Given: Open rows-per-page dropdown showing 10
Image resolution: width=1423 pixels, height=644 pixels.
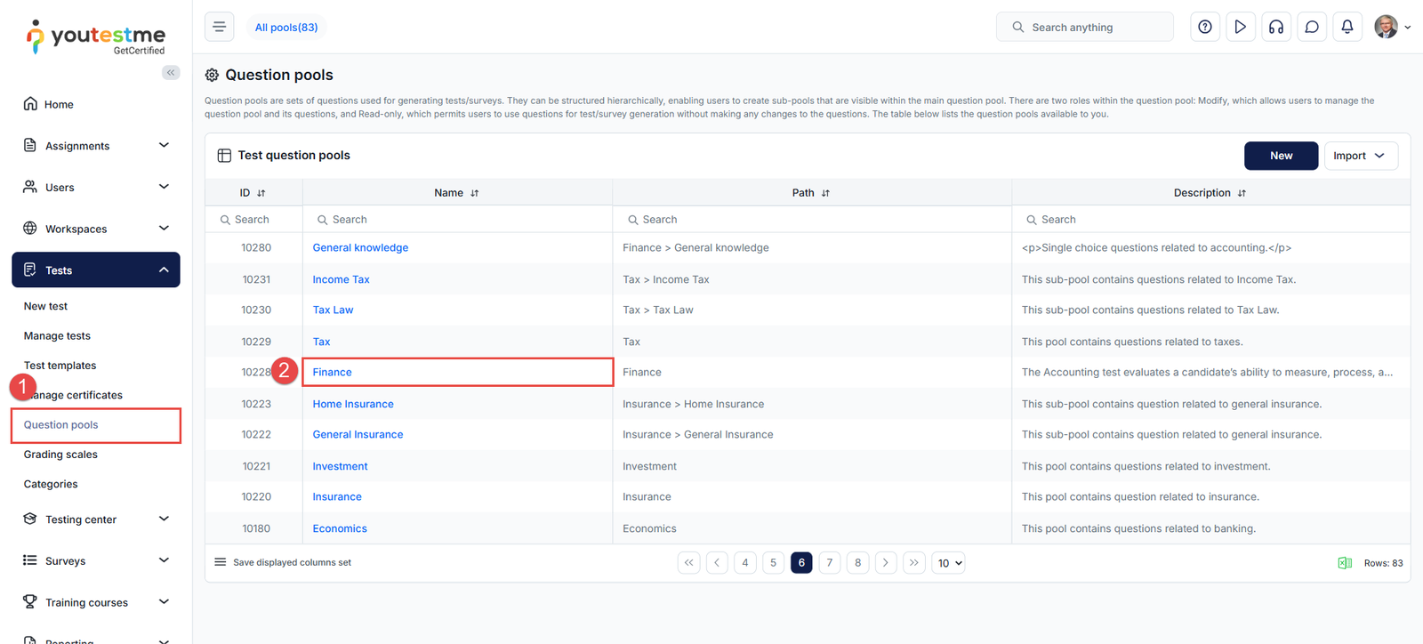Looking at the screenshot, I should (948, 563).
